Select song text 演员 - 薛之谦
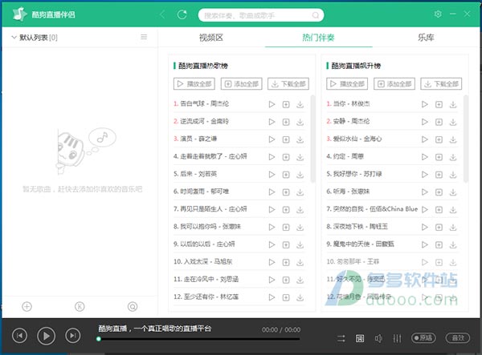This screenshot has height=355, width=482. tap(198, 139)
